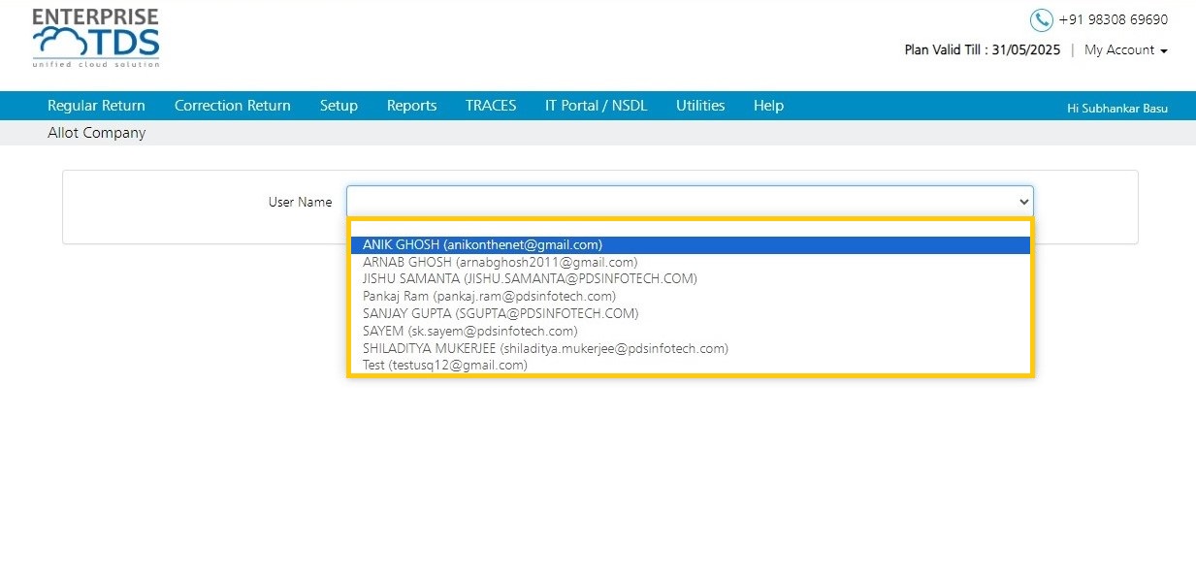Open the Utilities menu

[700, 106]
